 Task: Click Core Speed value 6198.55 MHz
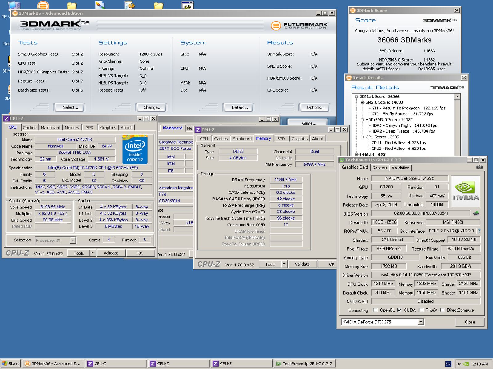click(53, 207)
